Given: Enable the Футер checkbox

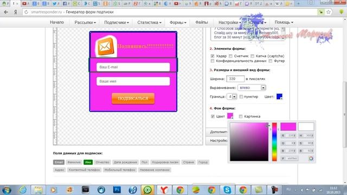Looking at the screenshot, I should (271, 61).
